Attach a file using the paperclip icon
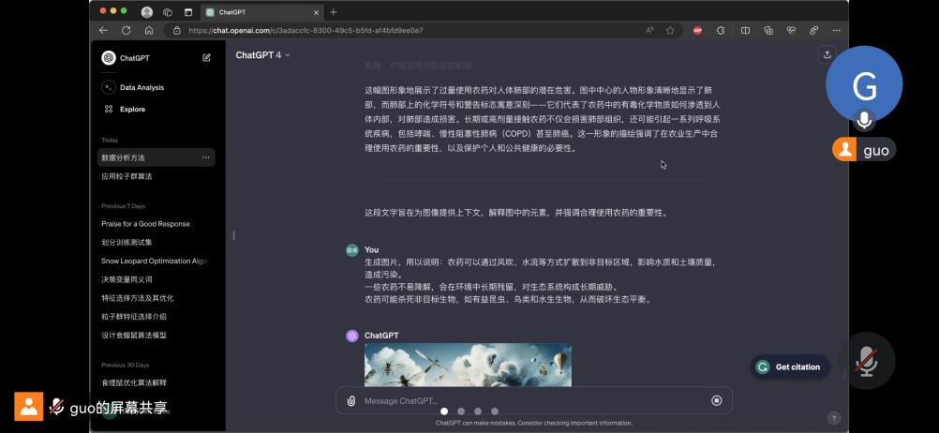 point(351,401)
